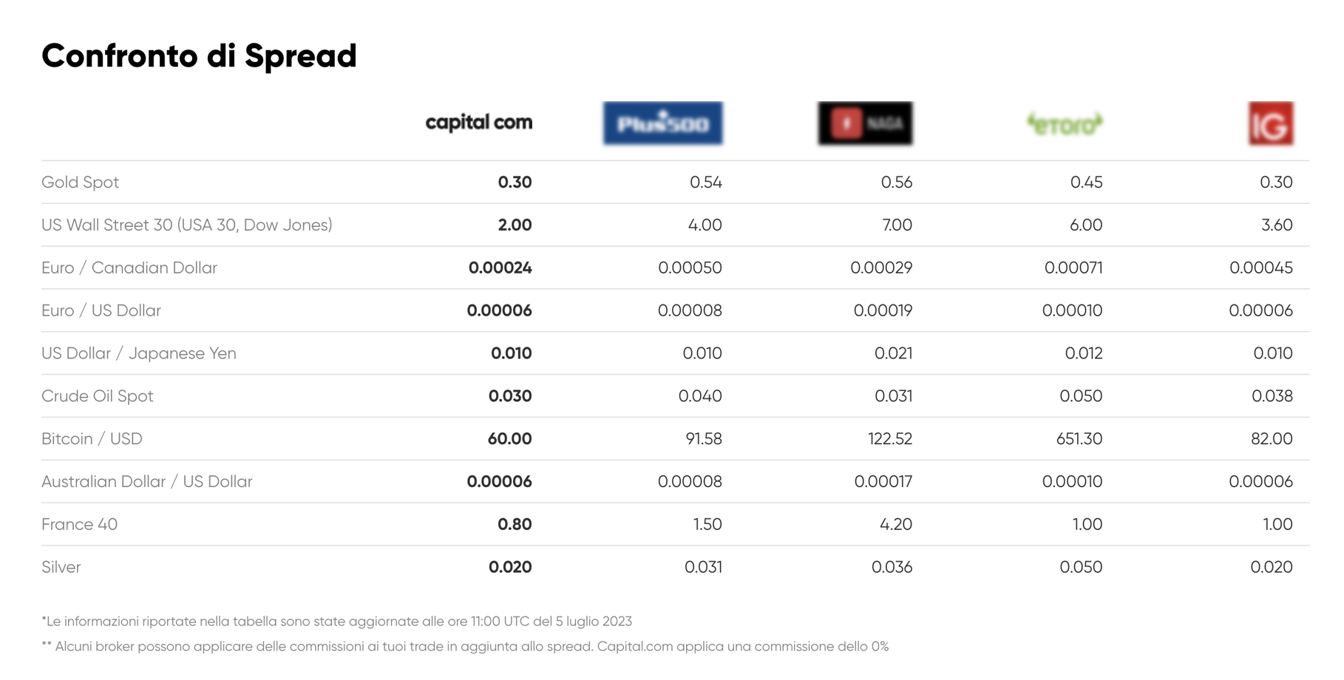
Task: Click the Plus500 broker logo
Action: coord(662,123)
